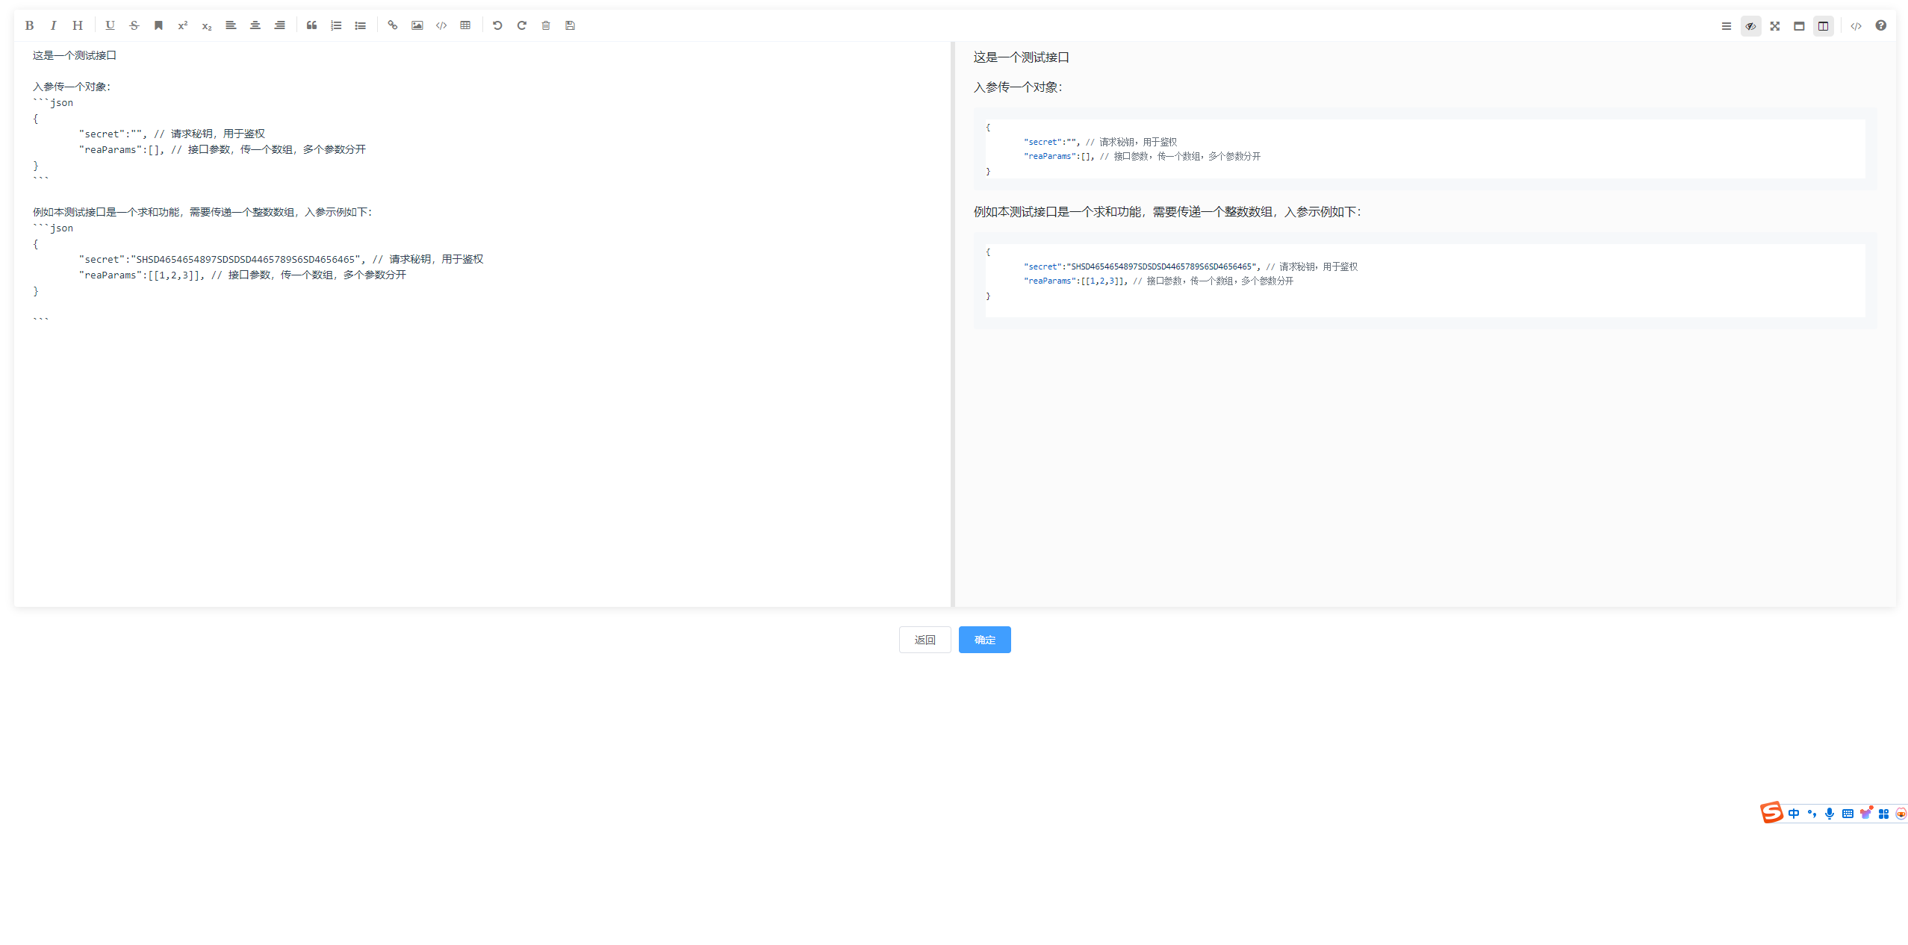1908x945 pixels.
Task: Toggle reading mode
Action: (x=1799, y=26)
